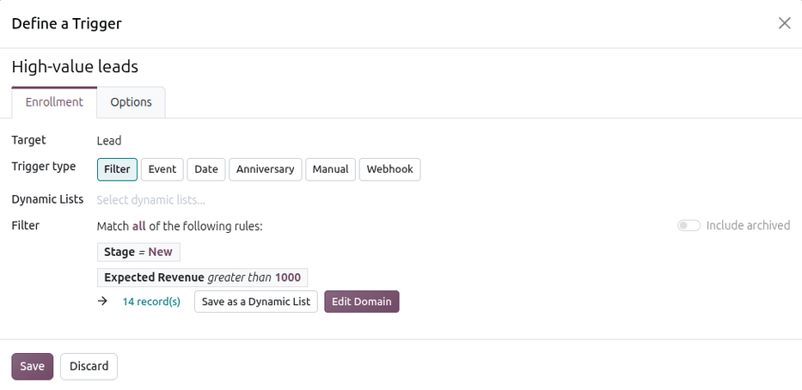This screenshot has height=390, width=802.
Task: Click the Edit Domain button
Action: (x=362, y=302)
